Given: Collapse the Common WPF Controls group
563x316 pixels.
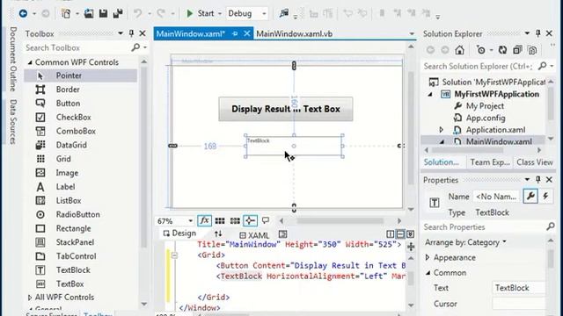Looking at the screenshot, I should (x=30, y=62).
